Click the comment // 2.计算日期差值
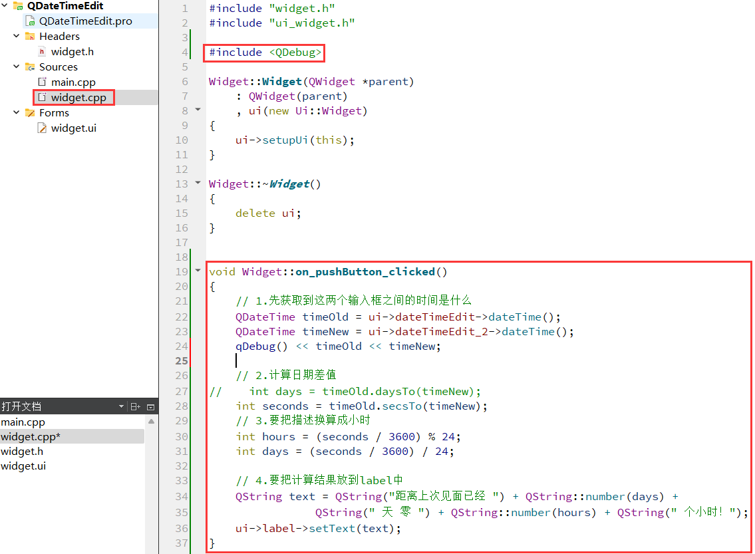 click(x=286, y=375)
